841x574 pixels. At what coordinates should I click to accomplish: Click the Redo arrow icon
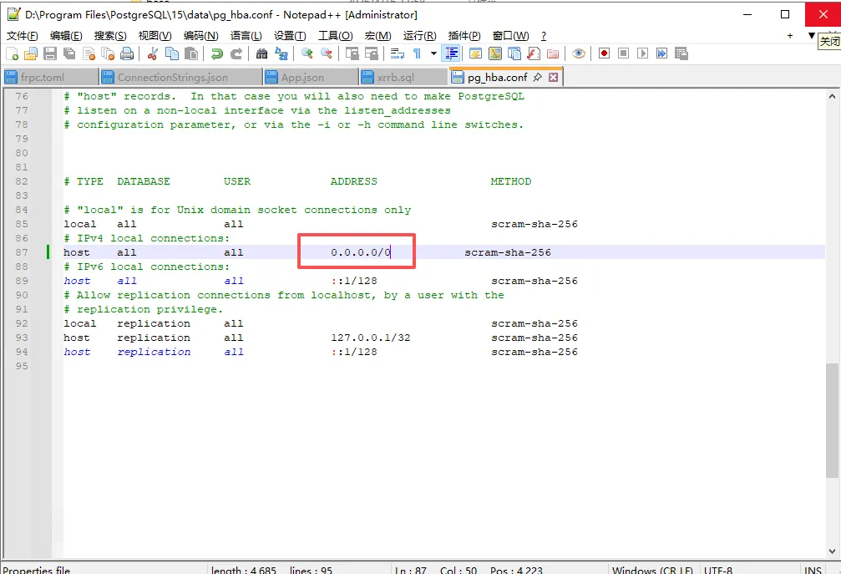click(x=236, y=53)
